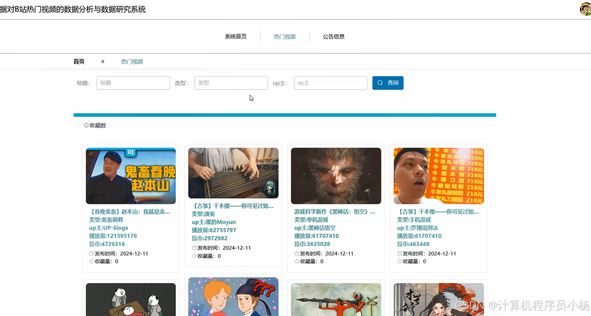Image resolution: width=591 pixels, height=316 pixels.
Task: Click the breadcrumb separator icon
Action: tap(103, 62)
